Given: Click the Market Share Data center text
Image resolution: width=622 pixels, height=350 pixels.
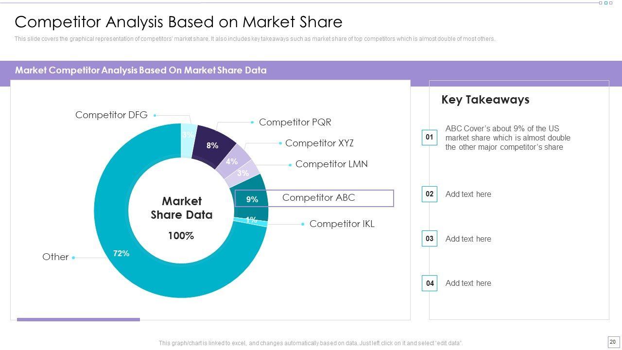Looking at the screenshot, I should pyautogui.click(x=181, y=208).
